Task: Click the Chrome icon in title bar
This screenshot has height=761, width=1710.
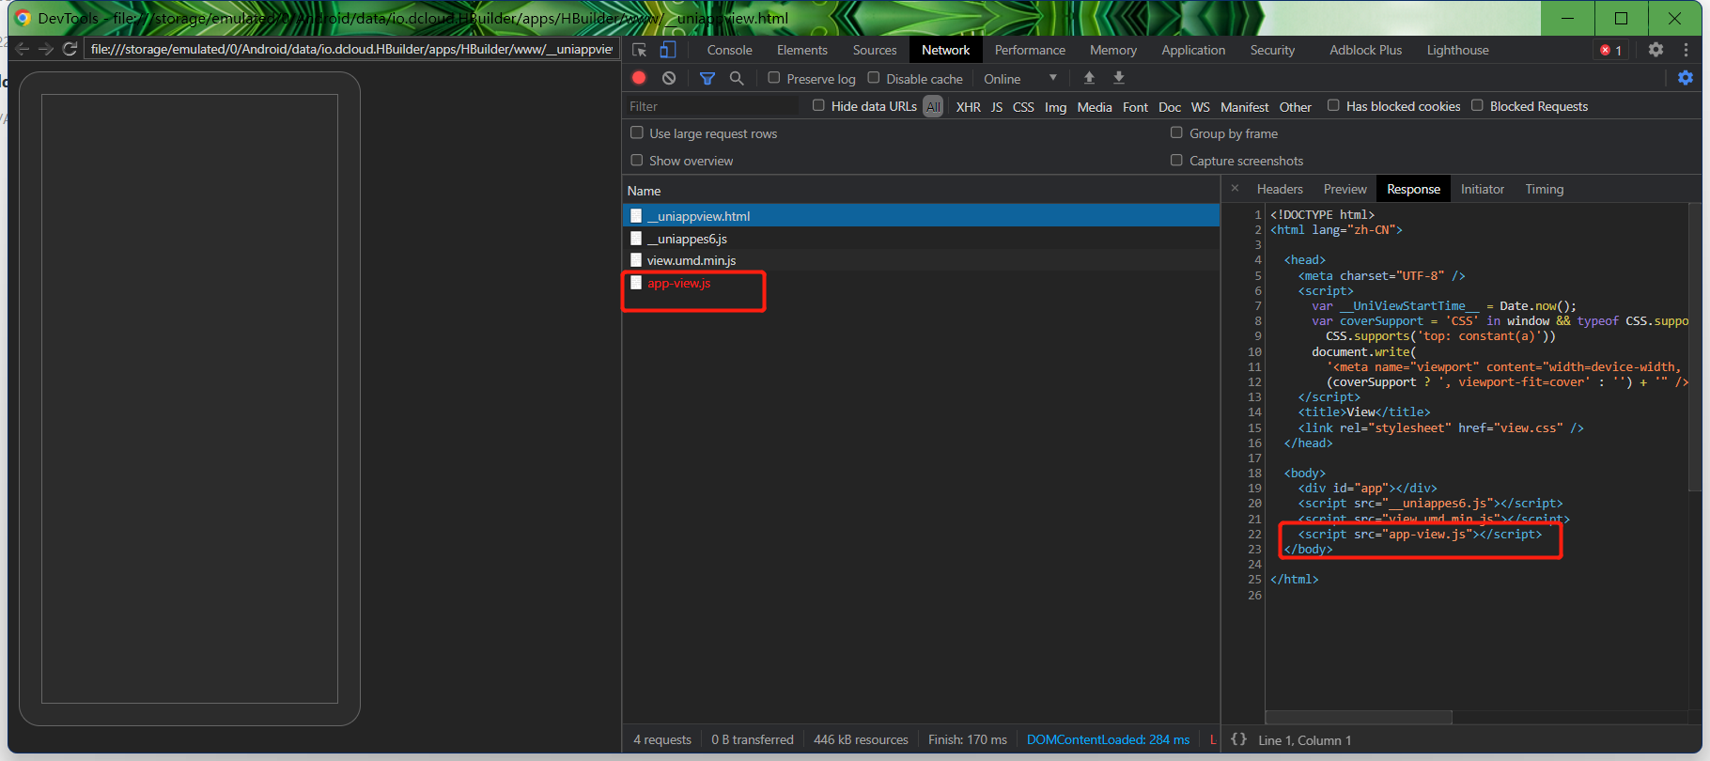Action: (23, 18)
